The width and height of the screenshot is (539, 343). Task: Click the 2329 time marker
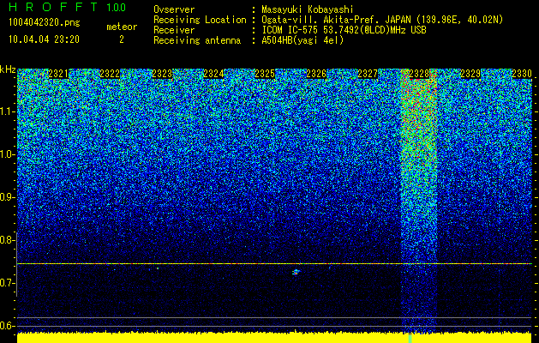470,74
